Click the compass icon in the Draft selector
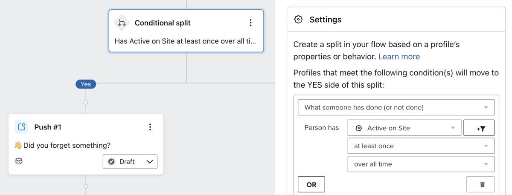Screen dimensions: 512x195 pos(112,162)
